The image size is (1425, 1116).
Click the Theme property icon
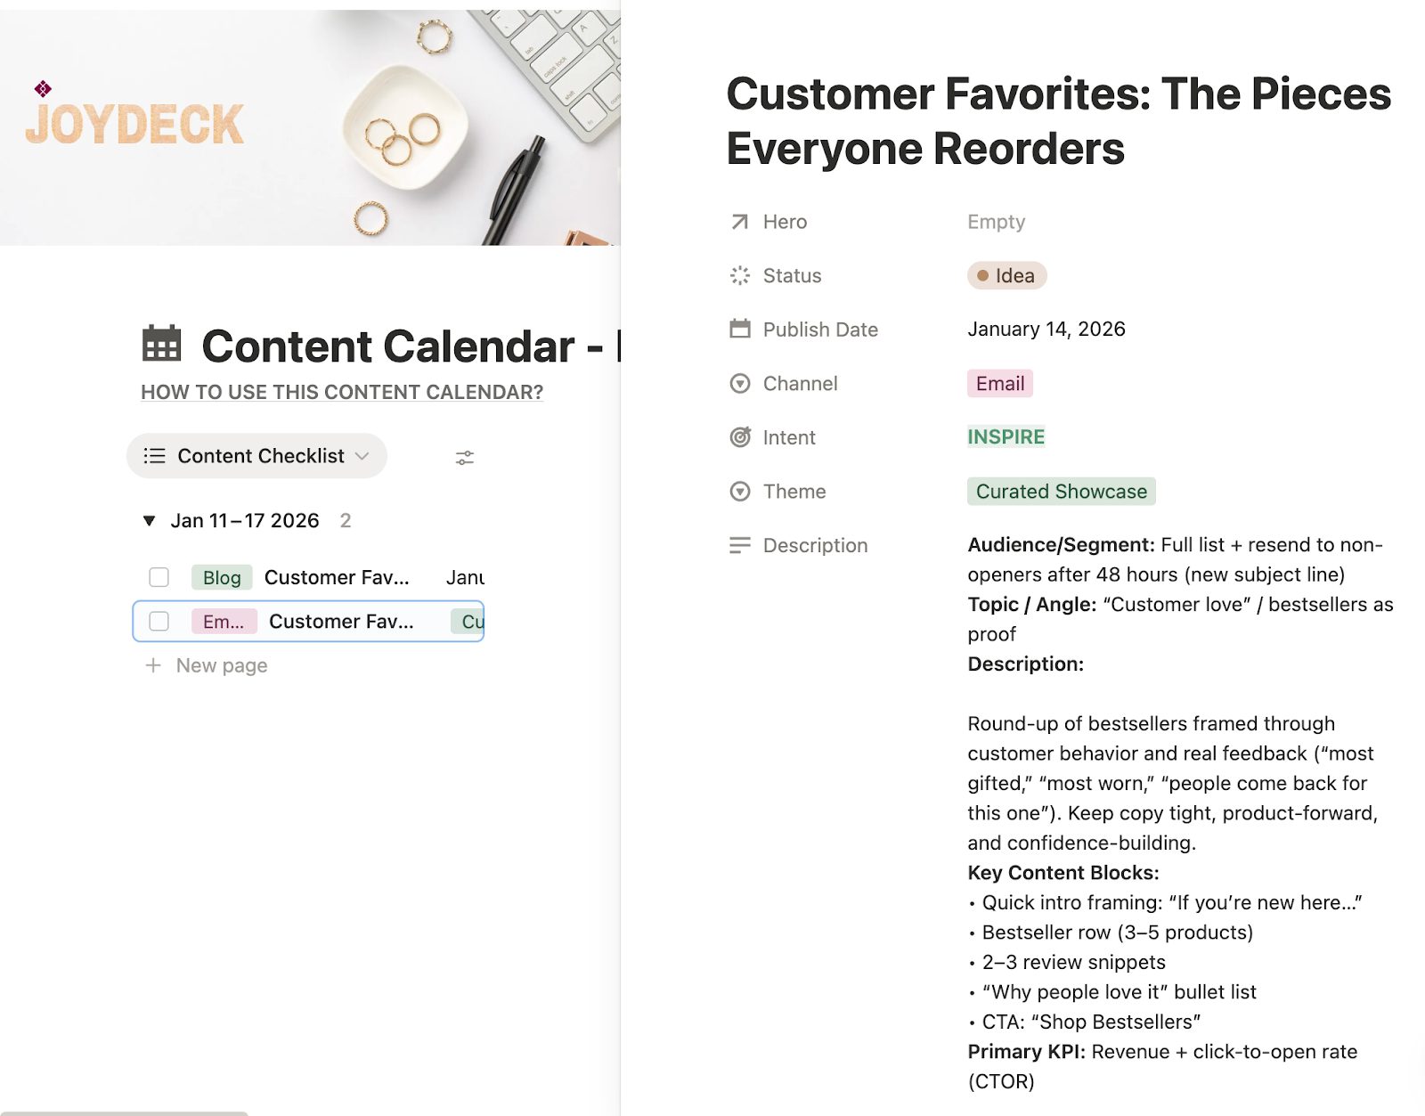pyautogui.click(x=739, y=492)
